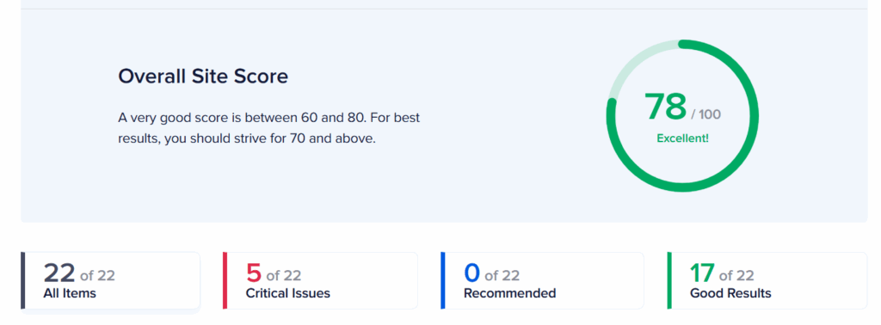Image resolution: width=881 pixels, height=325 pixels.
Task: Click the green 'Excellent!' rating label
Action: 682,138
